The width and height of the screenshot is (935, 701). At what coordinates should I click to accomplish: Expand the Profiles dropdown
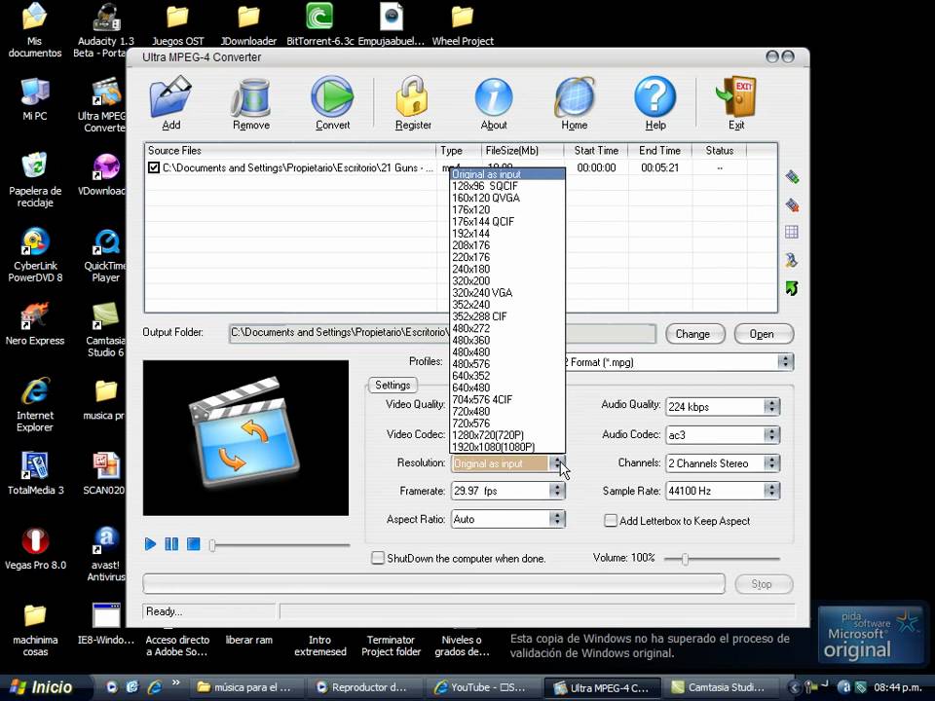pyautogui.click(x=785, y=362)
